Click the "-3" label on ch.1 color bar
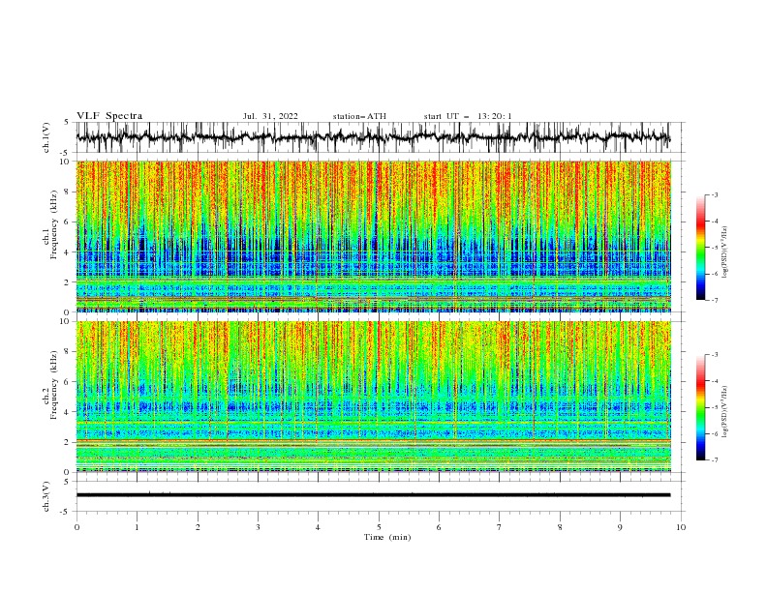The height and width of the screenshot is (592, 767). coord(715,194)
